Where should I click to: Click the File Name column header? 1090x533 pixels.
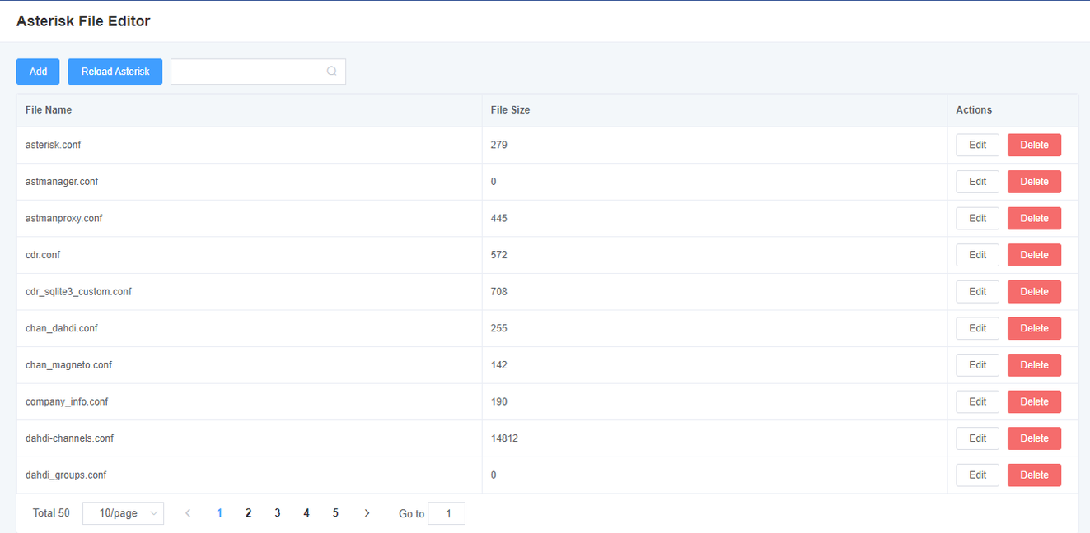(x=49, y=110)
